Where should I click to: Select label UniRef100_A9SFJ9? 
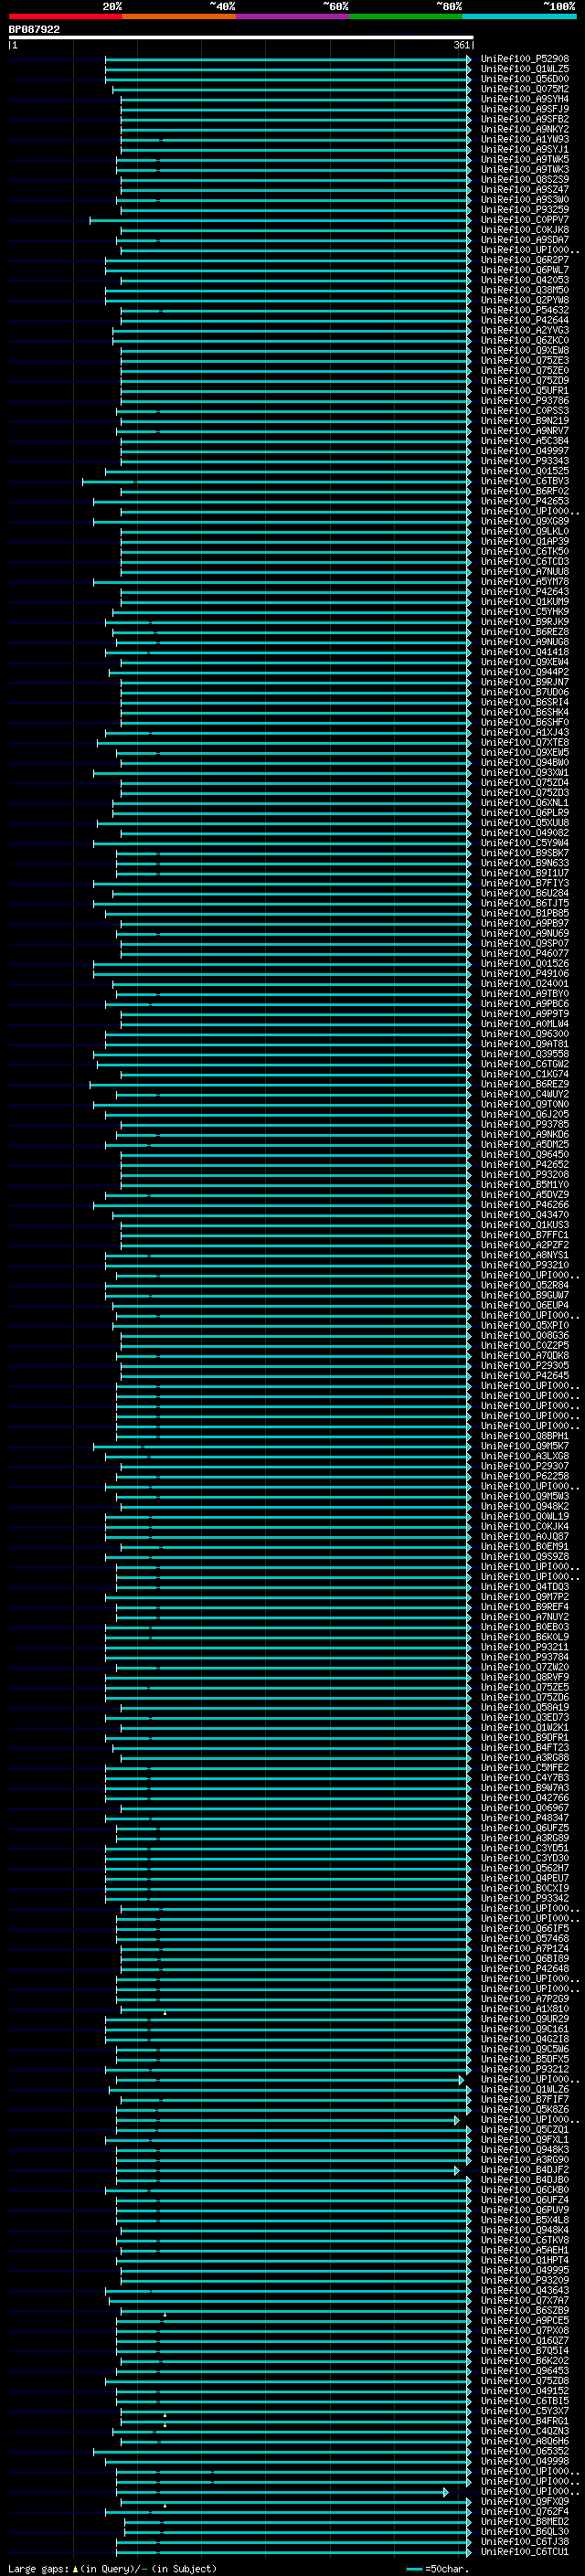point(525,109)
